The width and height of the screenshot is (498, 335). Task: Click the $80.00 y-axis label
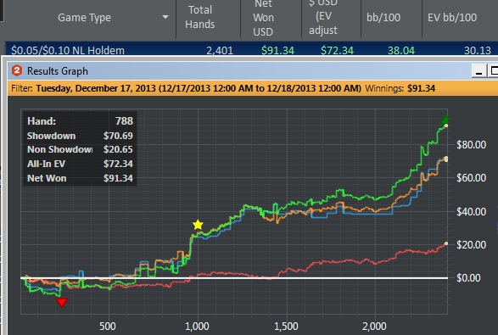[471, 145]
